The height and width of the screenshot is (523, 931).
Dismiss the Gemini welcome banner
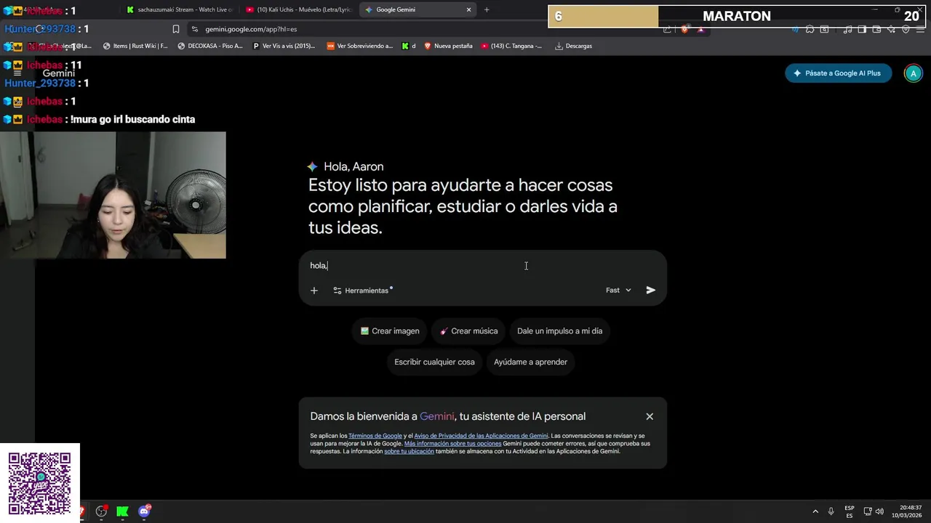pos(650,416)
